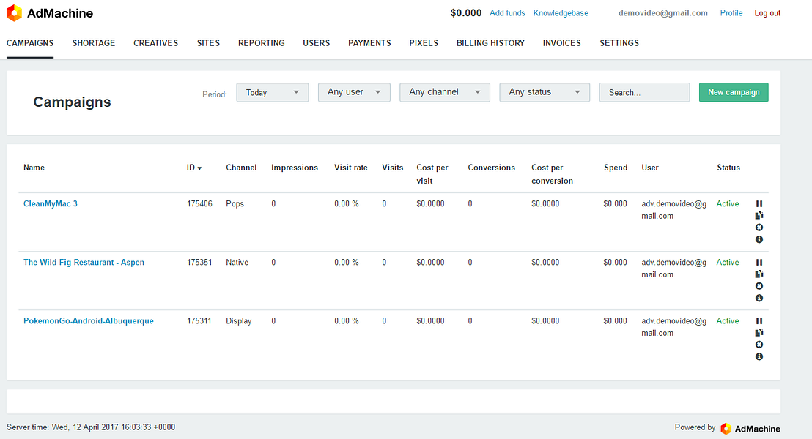This screenshot has width=812, height=439.
Task: Switch to the PIXELS tab
Action: click(x=424, y=43)
